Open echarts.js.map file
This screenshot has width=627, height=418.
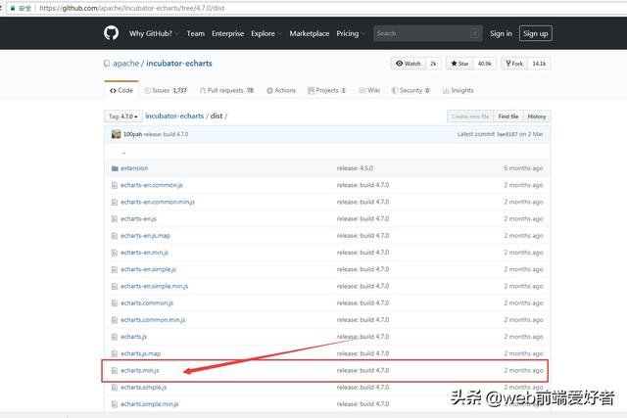pyautogui.click(x=140, y=353)
